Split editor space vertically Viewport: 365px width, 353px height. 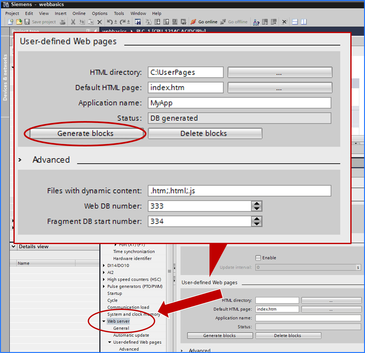pyautogui.click(x=304, y=22)
